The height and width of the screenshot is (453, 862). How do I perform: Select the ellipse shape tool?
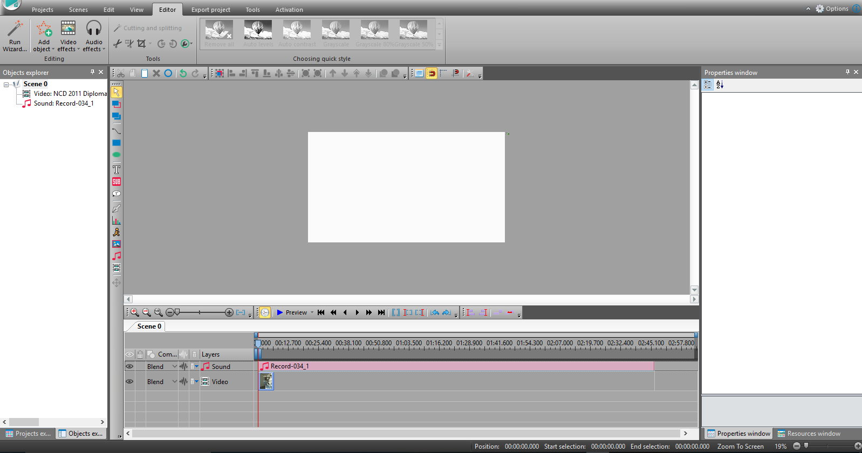(x=116, y=155)
